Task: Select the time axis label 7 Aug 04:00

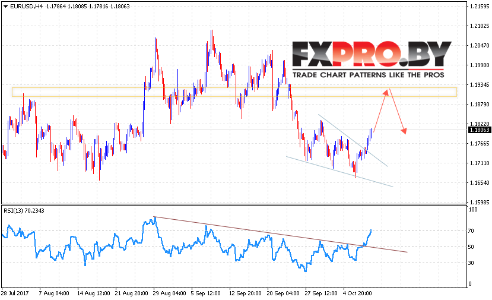Action: (54, 293)
